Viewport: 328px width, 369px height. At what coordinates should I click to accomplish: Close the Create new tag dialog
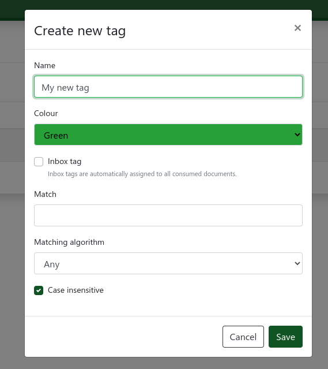tap(297, 28)
